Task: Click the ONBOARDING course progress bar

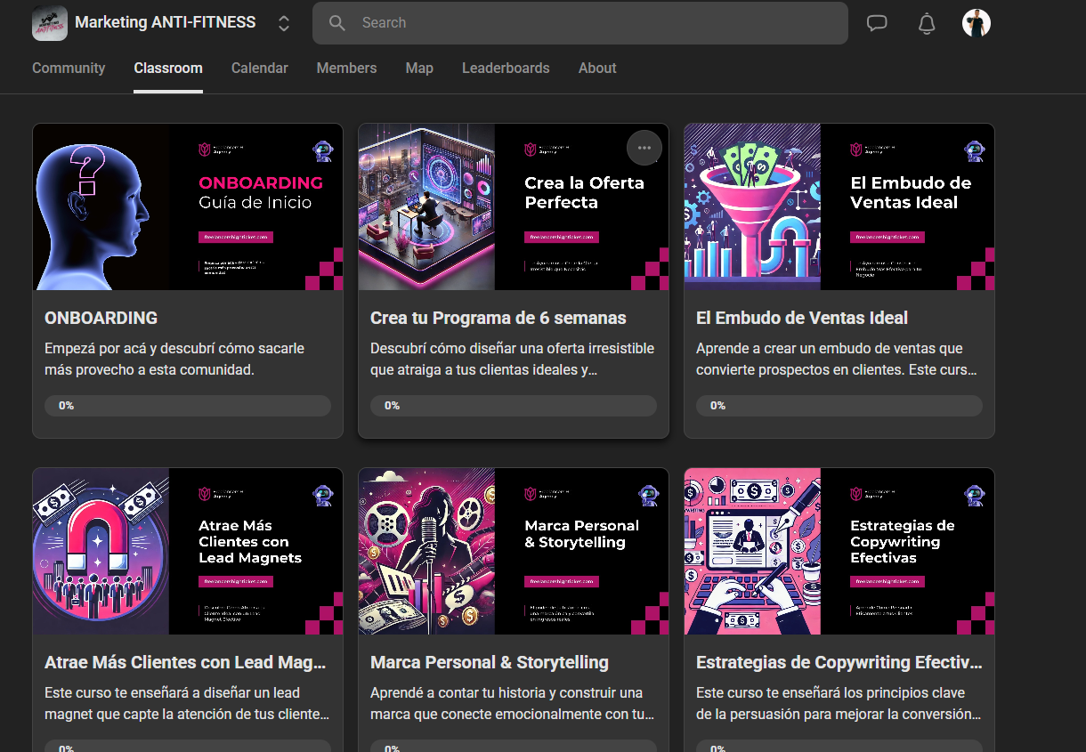Action: pyautogui.click(x=188, y=406)
